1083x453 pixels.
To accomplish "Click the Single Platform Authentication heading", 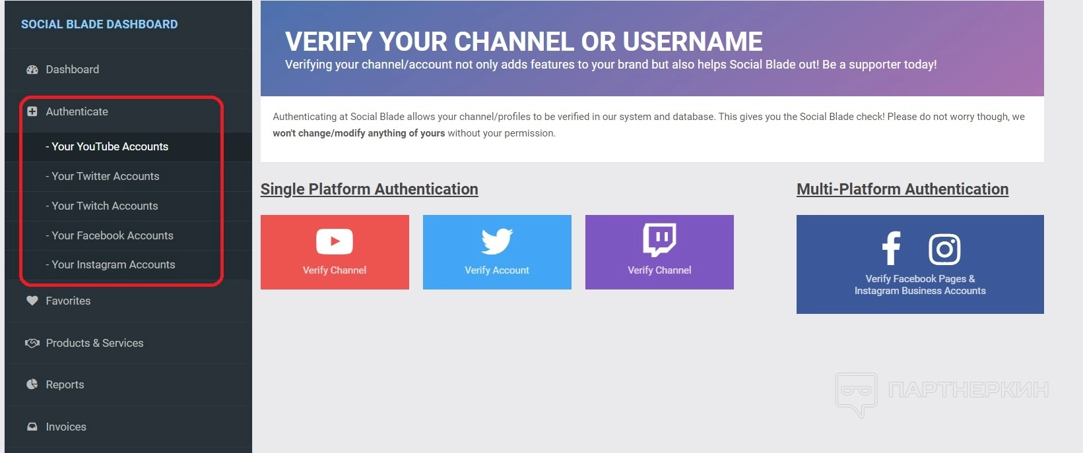I will (369, 189).
